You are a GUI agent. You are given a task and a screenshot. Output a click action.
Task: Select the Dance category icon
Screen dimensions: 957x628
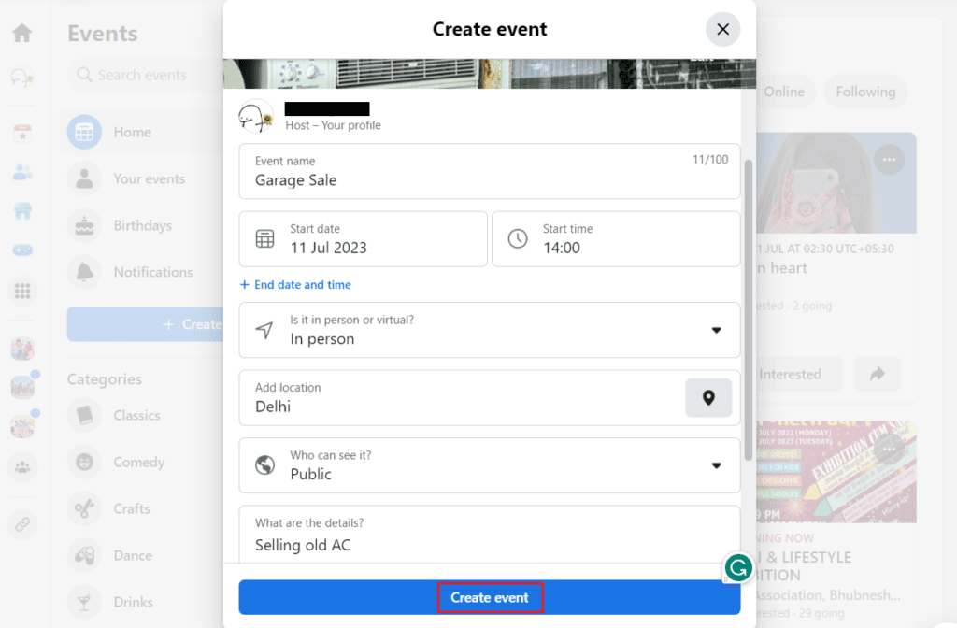click(x=84, y=555)
